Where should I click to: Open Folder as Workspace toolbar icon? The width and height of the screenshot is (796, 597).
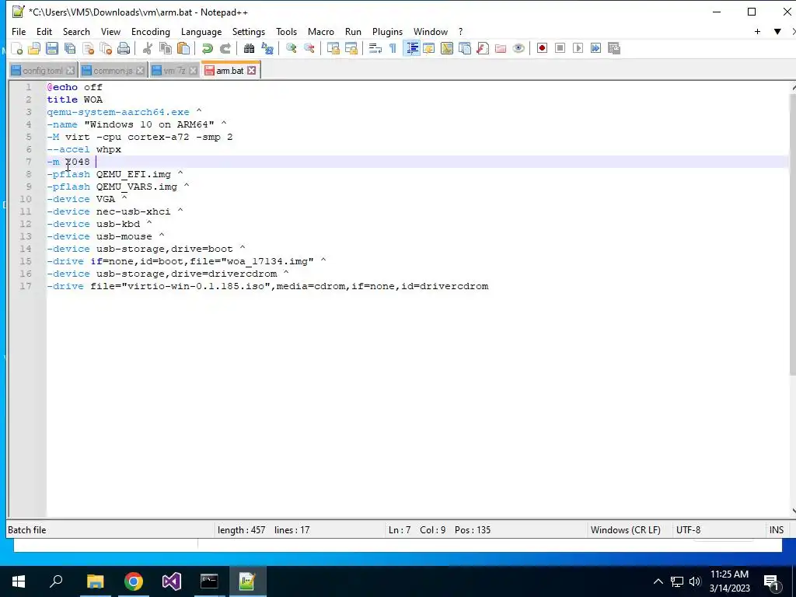(501, 48)
